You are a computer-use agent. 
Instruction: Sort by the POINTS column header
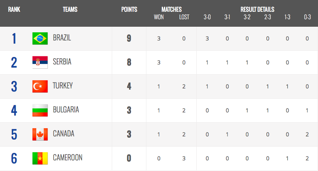(x=129, y=9)
